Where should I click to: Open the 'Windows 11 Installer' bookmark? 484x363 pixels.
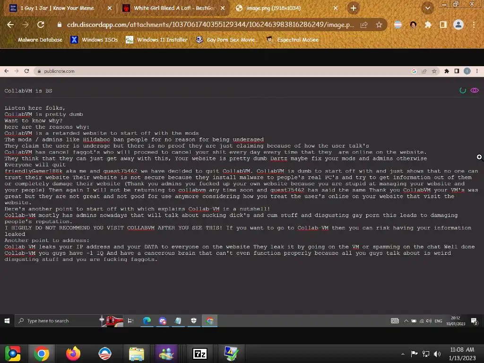[x=157, y=40]
